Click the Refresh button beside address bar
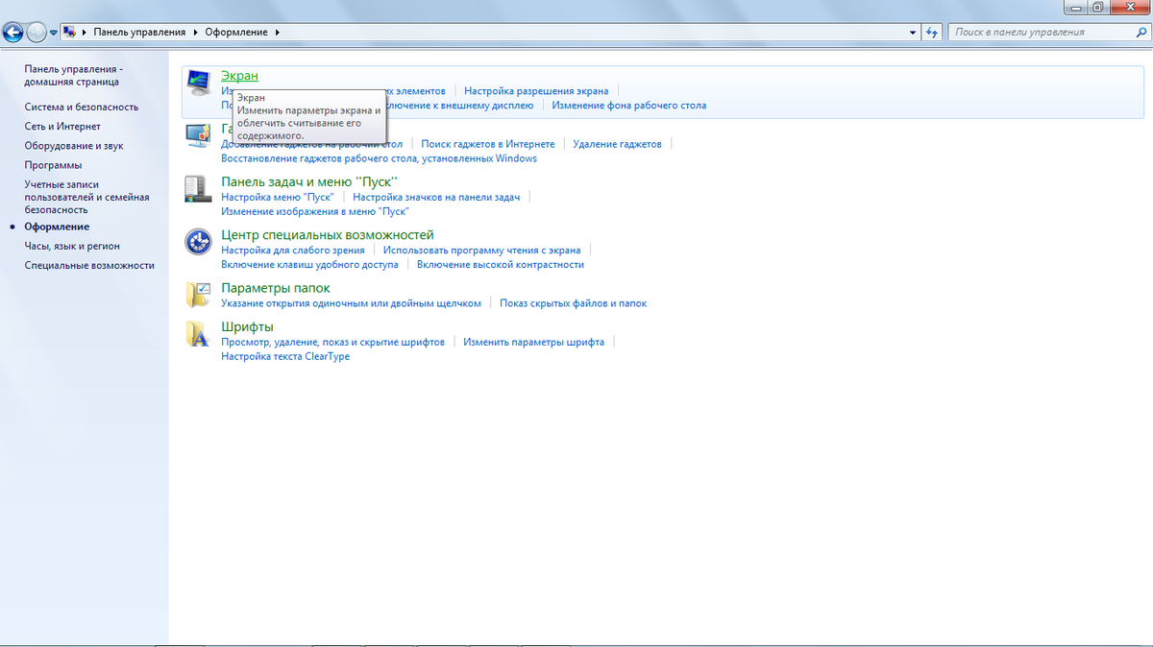 click(931, 32)
